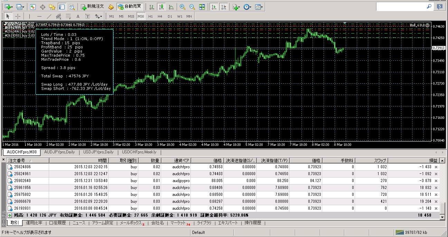This screenshot has width=448, height=237.
Task: Toggle the Terminal panel icon
Action: click(62, 7)
